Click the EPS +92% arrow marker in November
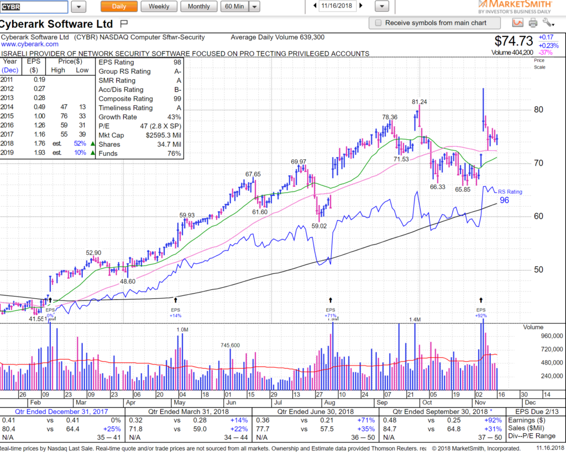Viewport: 566px width, 458px height. [481, 300]
